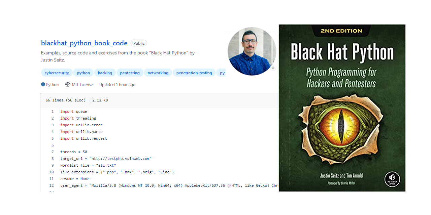Open the blackhat_python_book_code repository link
Image resolution: width=431 pixels, height=215 pixels.
(x=84, y=43)
